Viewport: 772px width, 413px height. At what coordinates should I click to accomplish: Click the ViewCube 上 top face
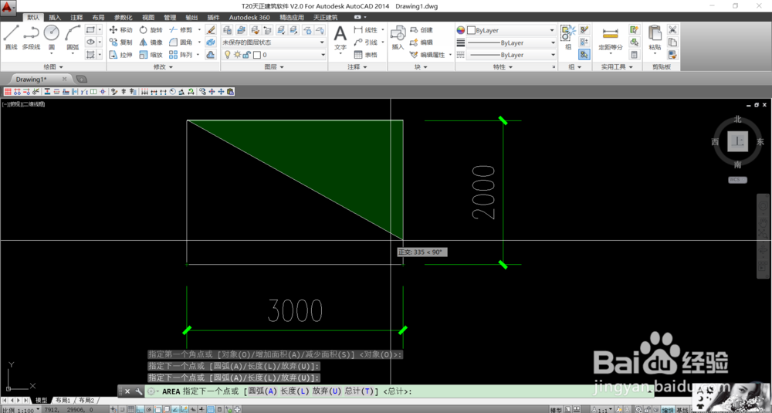[x=737, y=141]
